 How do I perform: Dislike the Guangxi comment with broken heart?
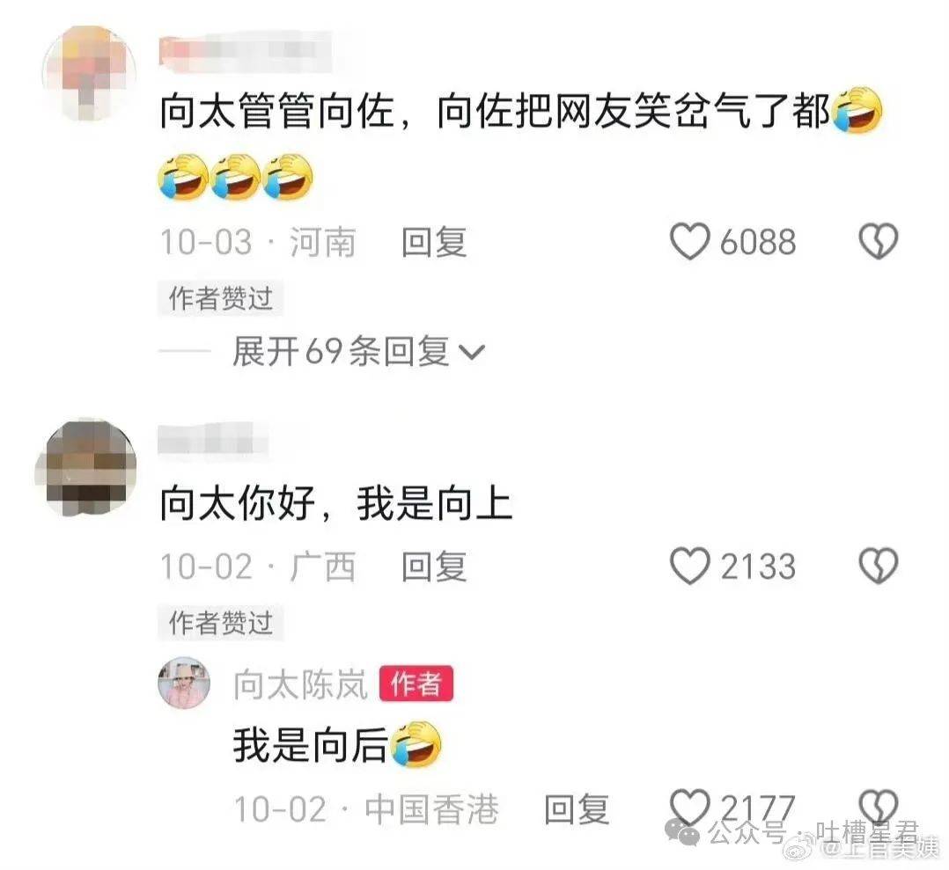[879, 566]
